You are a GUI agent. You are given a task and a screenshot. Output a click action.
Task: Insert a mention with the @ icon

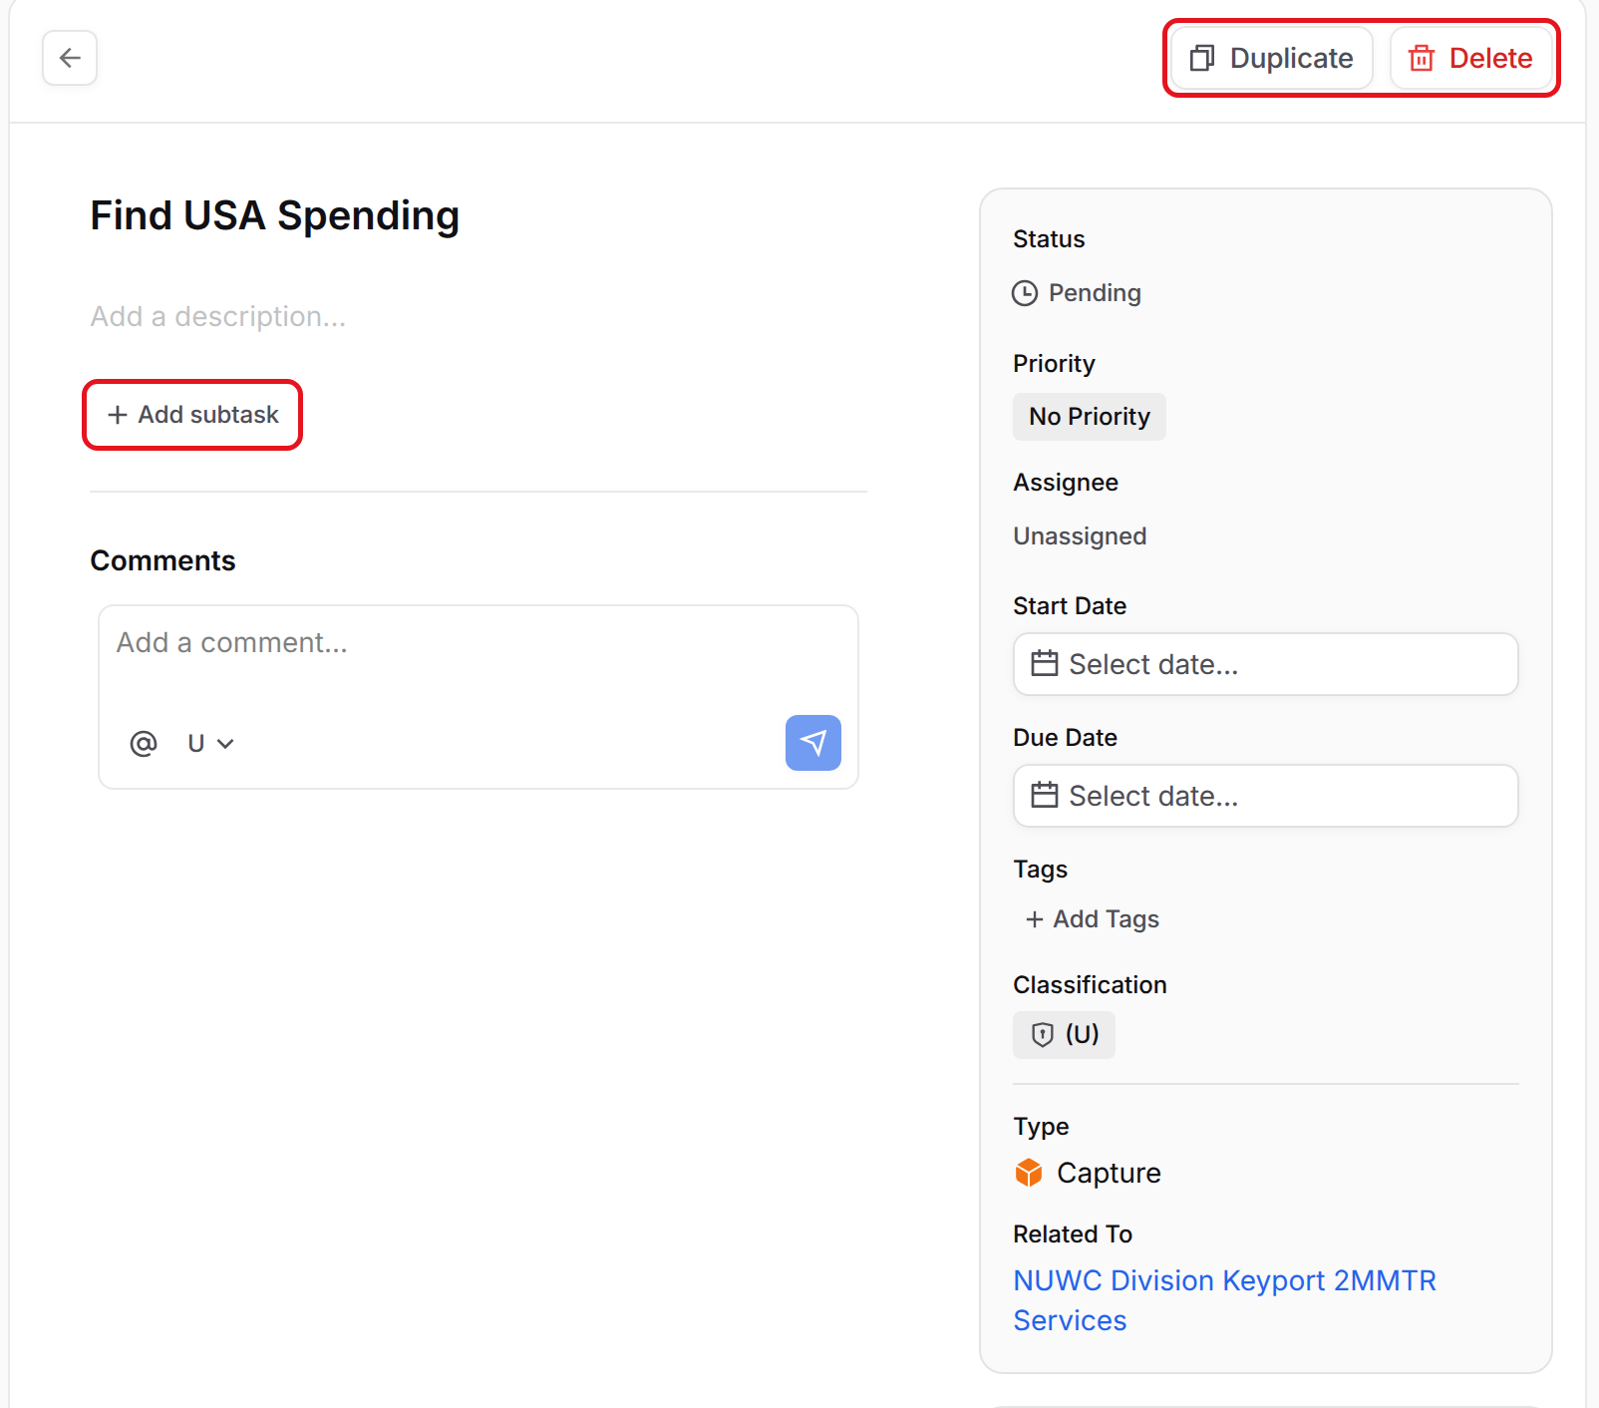pyautogui.click(x=144, y=743)
